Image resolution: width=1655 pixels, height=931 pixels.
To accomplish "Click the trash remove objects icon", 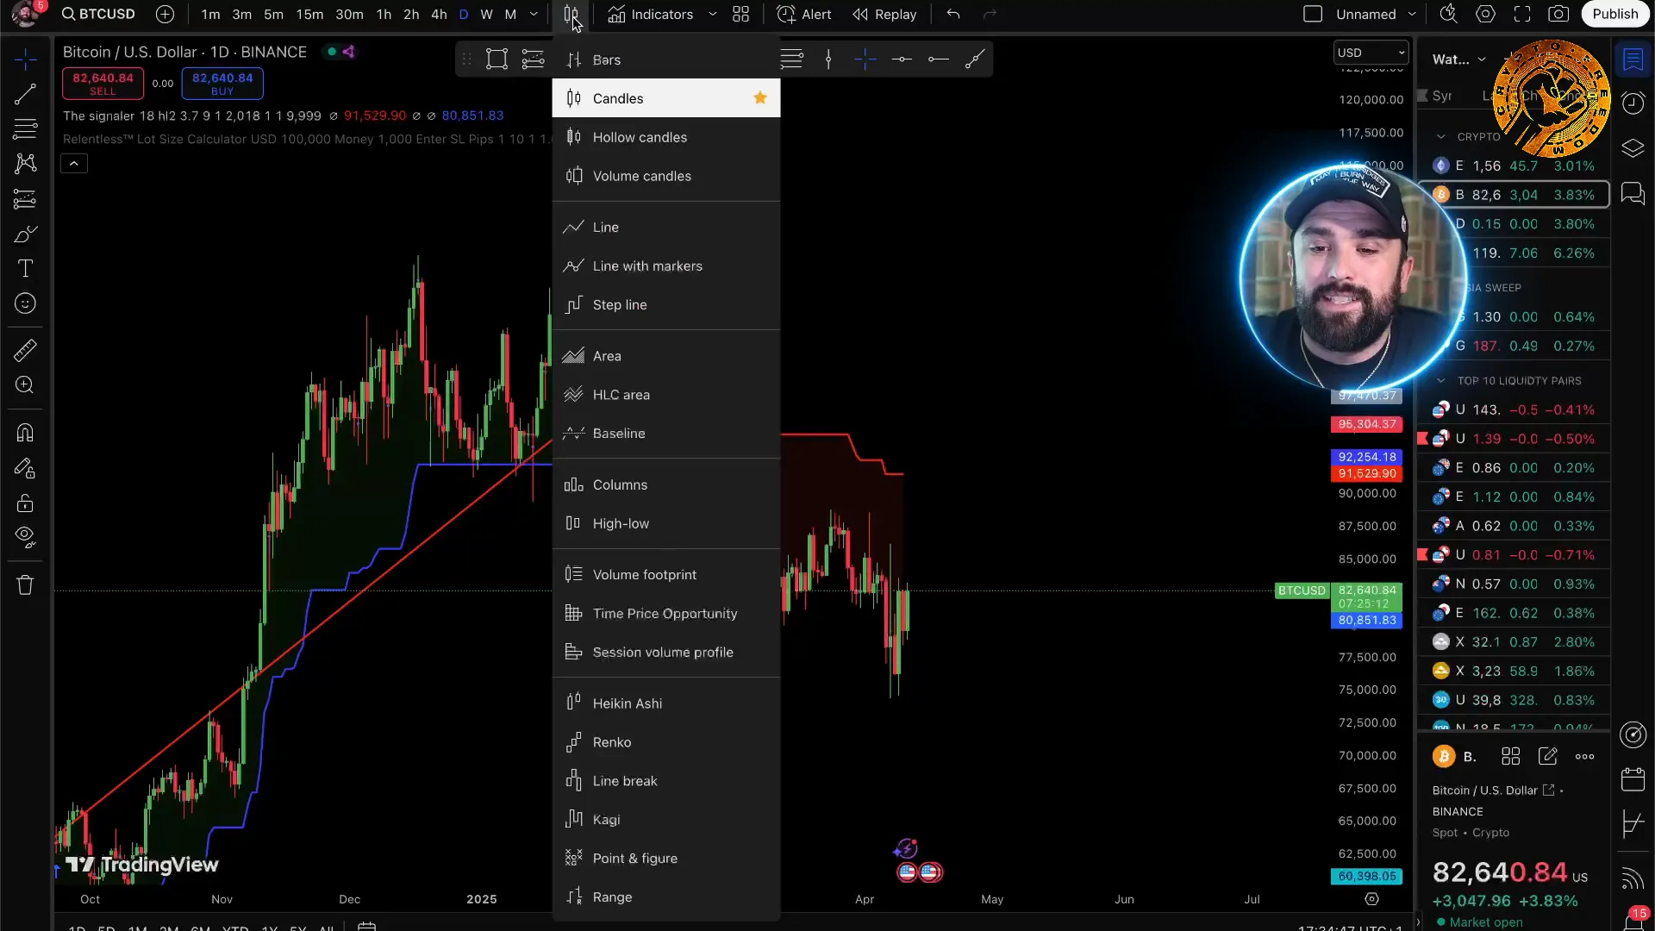I will tap(25, 585).
